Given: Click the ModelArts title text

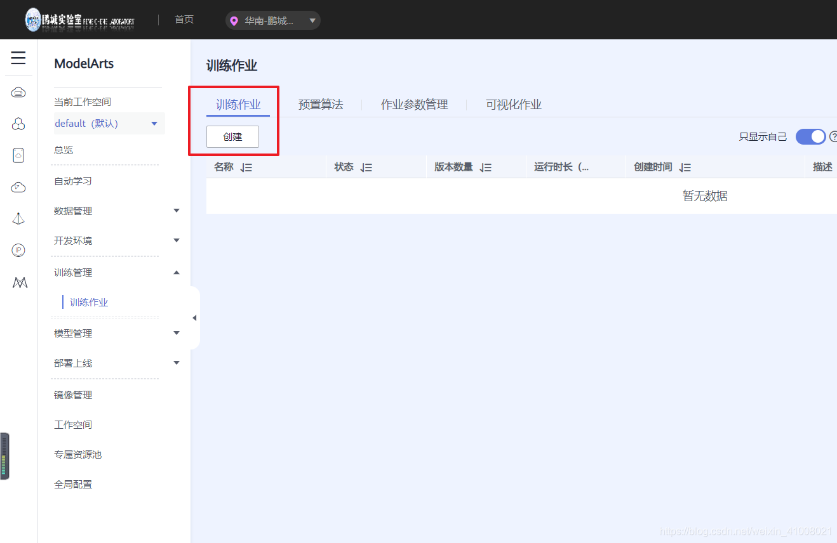Looking at the screenshot, I should (84, 63).
